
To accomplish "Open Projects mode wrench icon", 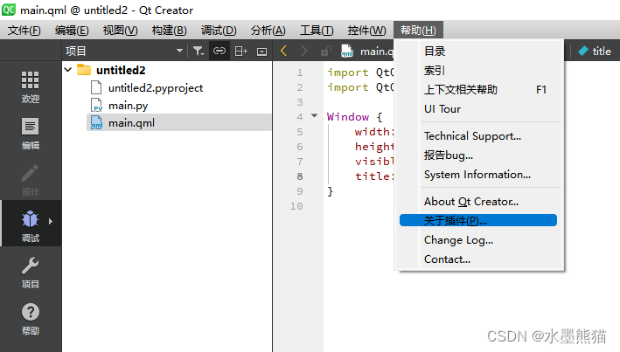I will pyautogui.click(x=30, y=266).
